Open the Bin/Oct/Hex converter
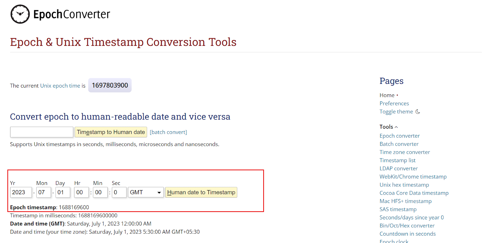Image resolution: width=492 pixels, height=243 pixels. 407,225
